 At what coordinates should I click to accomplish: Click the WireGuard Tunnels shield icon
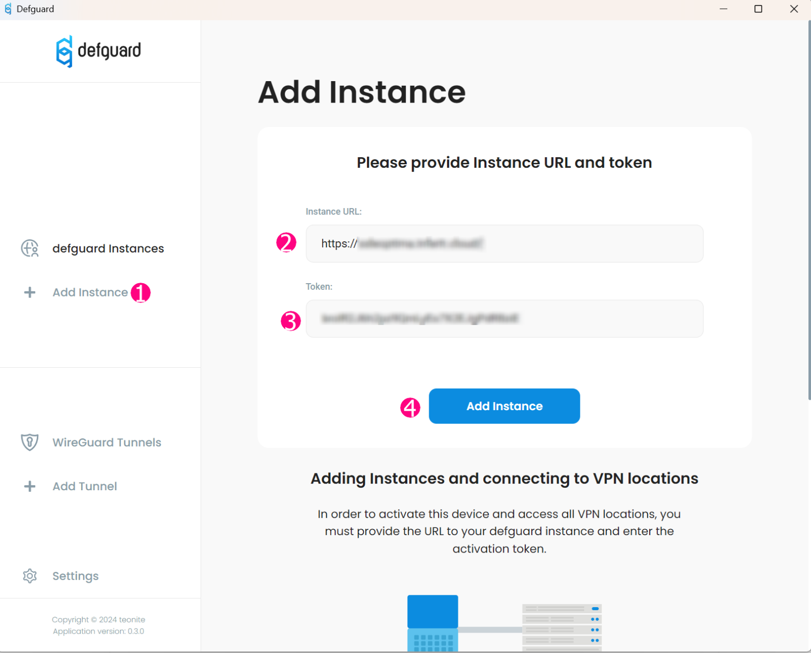[30, 442]
